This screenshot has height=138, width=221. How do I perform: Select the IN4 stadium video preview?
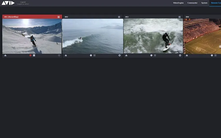coord(202,36)
